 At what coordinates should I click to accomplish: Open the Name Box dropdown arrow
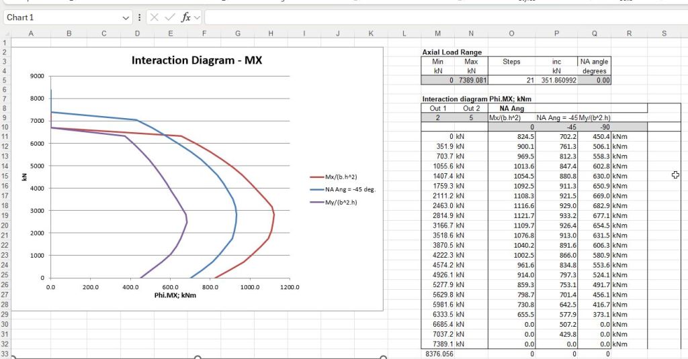click(x=126, y=17)
